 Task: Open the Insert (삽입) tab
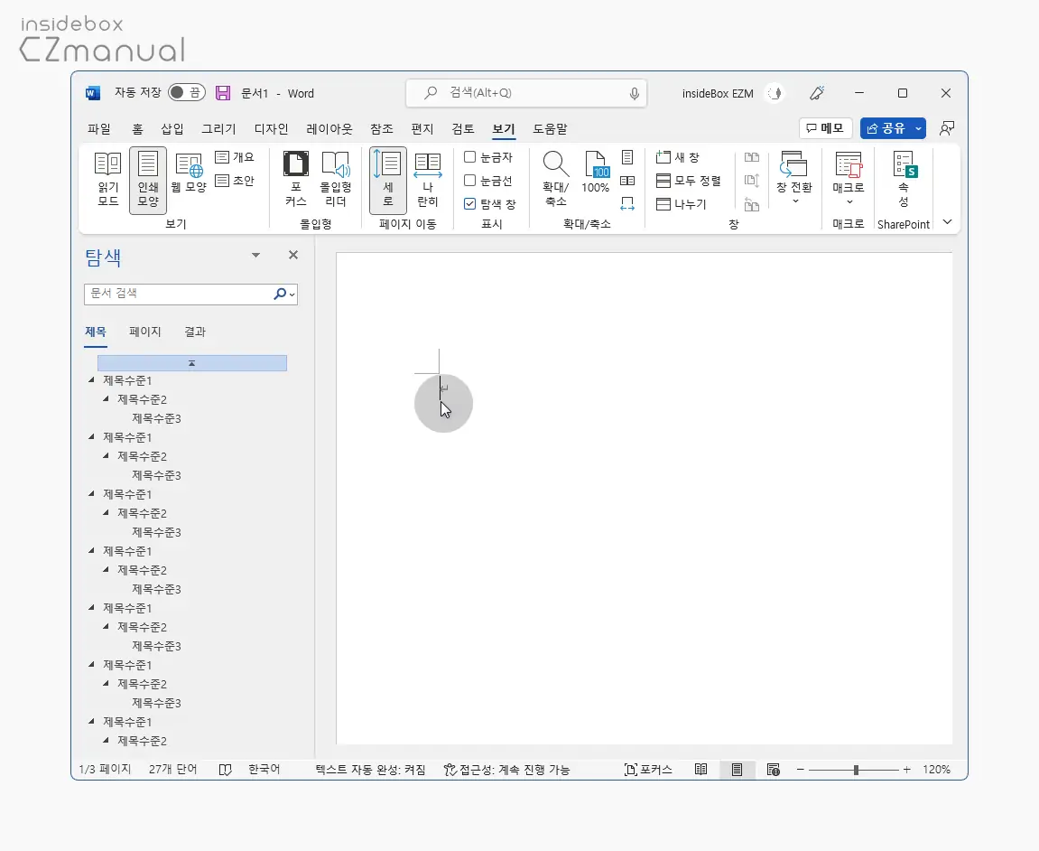172,129
